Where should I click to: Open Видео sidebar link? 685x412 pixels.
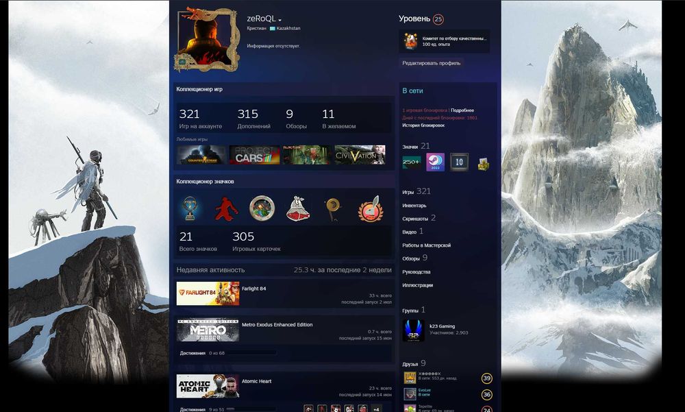[x=413, y=232]
